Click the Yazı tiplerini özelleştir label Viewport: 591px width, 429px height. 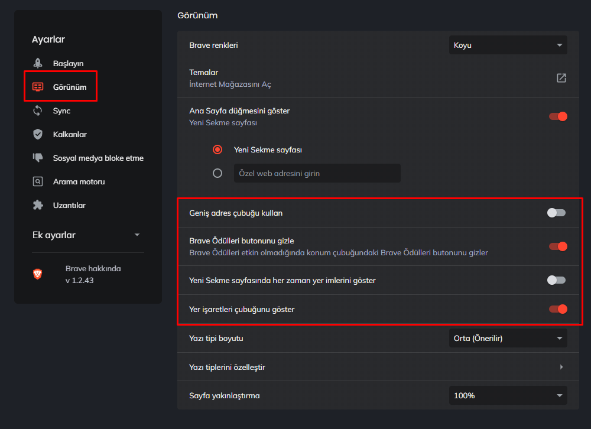coord(228,367)
